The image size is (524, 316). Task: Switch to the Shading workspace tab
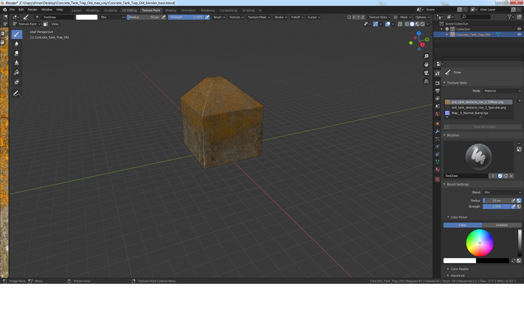[171, 10]
